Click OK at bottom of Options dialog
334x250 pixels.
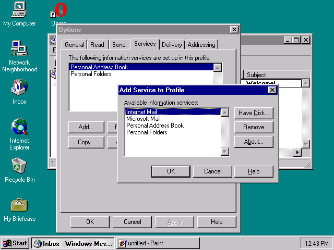pos(90,222)
